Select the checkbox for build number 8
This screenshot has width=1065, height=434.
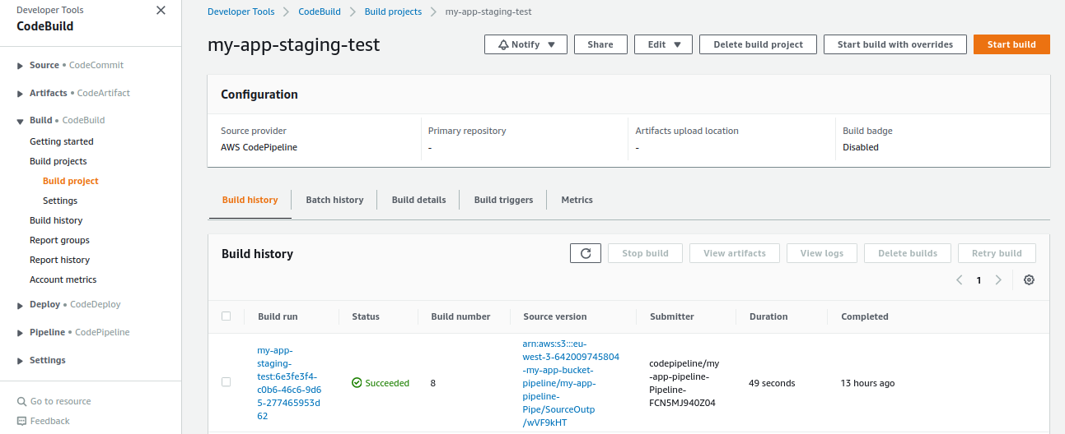pyautogui.click(x=227, y=382)
